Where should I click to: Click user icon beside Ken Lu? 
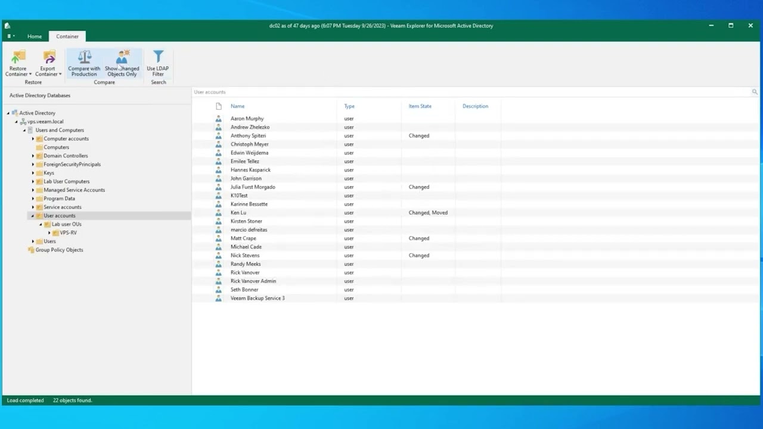[x=218, y=213]
